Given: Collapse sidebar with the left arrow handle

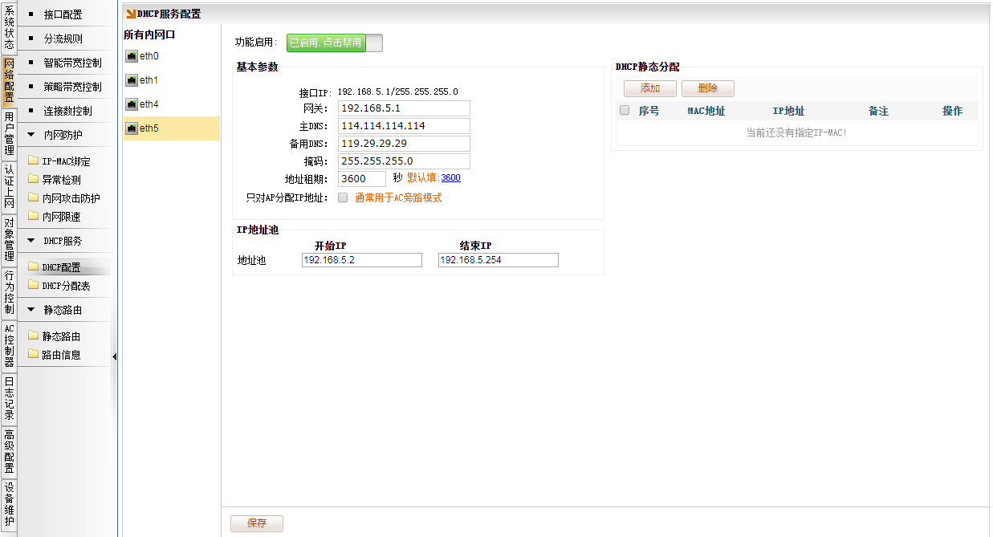Looking at the screenshot, I should pos(114,356).
